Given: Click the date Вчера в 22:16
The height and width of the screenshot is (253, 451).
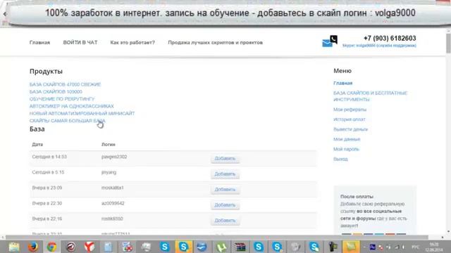Looking at the screenshot, I should (x=47, y=219).
